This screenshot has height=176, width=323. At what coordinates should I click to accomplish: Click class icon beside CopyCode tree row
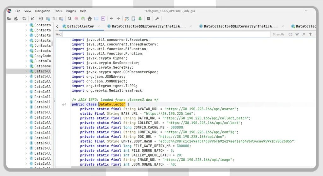tap(32, 56)
